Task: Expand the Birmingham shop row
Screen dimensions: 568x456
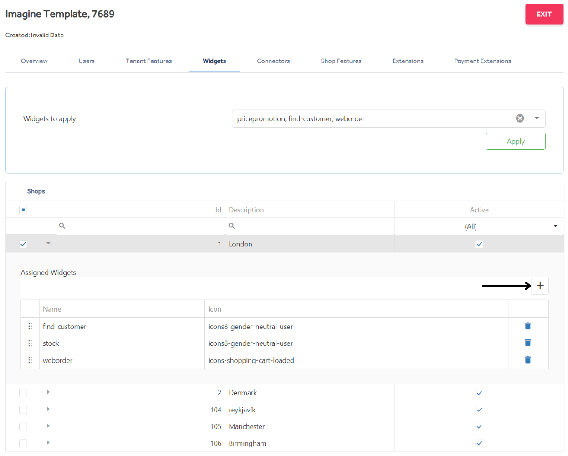Action: point(48,442)
